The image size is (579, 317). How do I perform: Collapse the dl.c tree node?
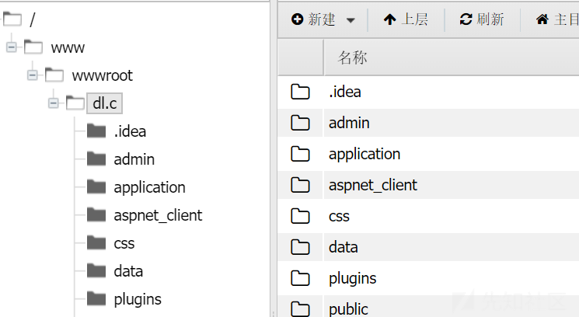pyautogui.click(x=54, y=103)
